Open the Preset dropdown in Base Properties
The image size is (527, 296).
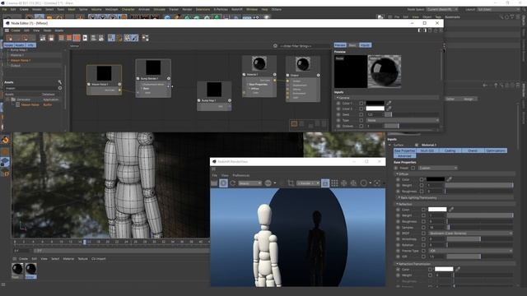[x=438, y=168]
